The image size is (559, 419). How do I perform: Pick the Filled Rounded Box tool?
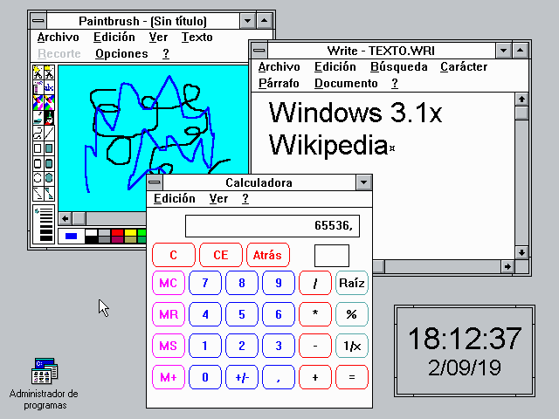(49, 163)
